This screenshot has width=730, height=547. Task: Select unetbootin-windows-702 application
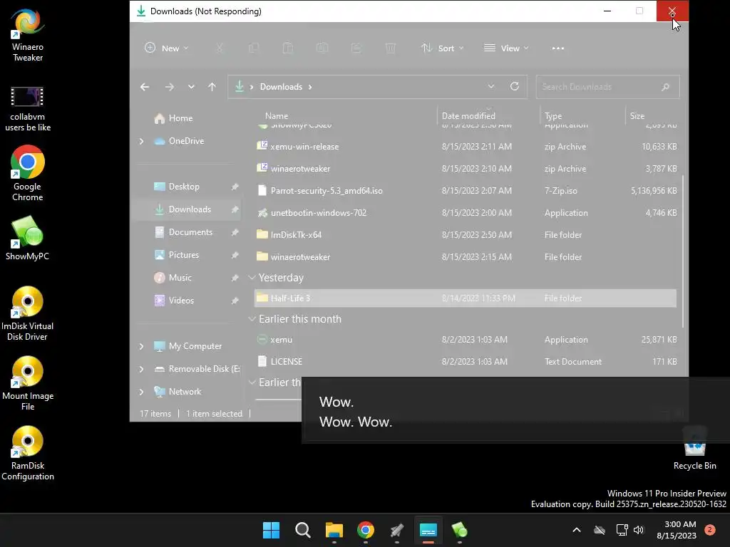[466, 212]
